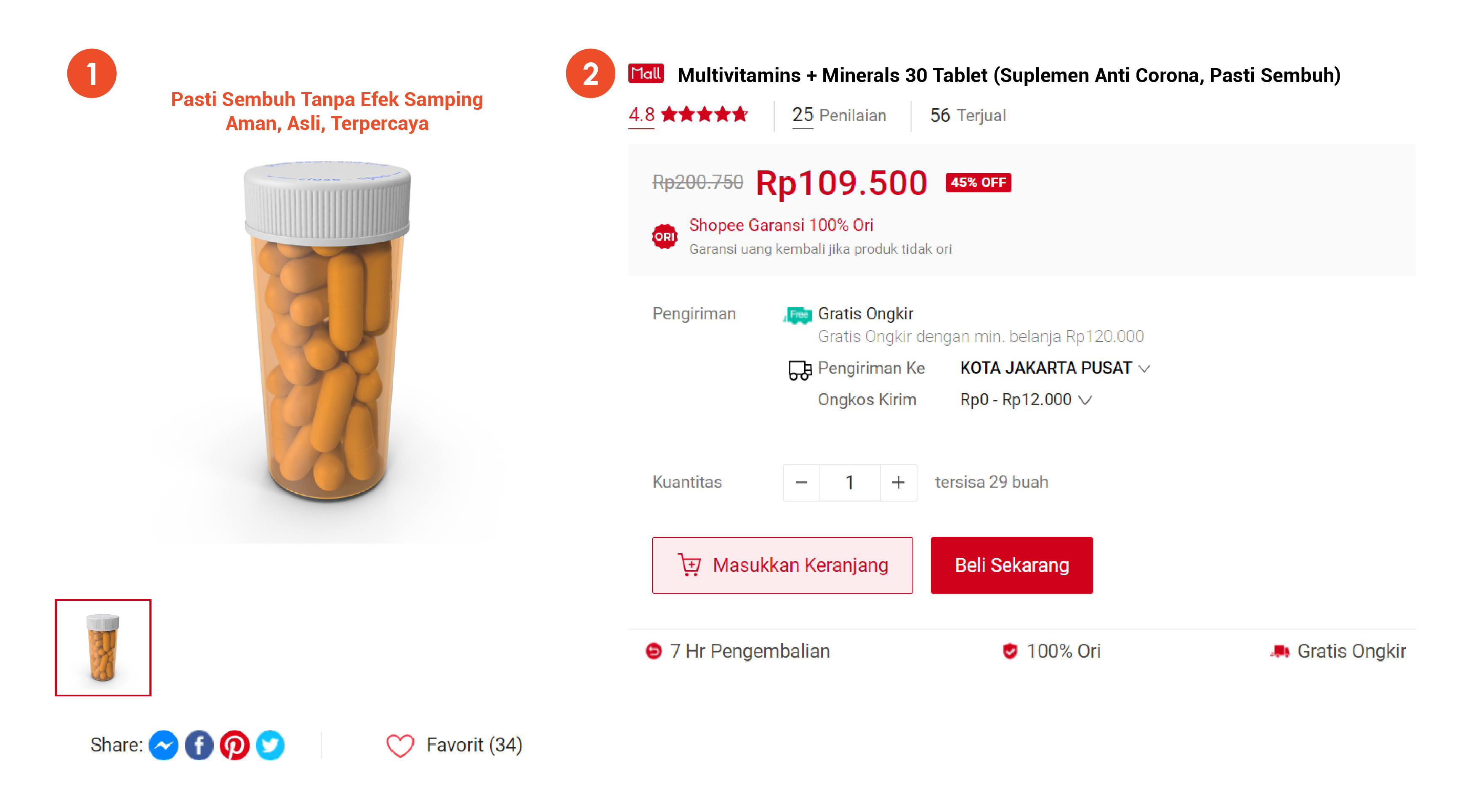Select the pill bottle thumbnail image

103,647
